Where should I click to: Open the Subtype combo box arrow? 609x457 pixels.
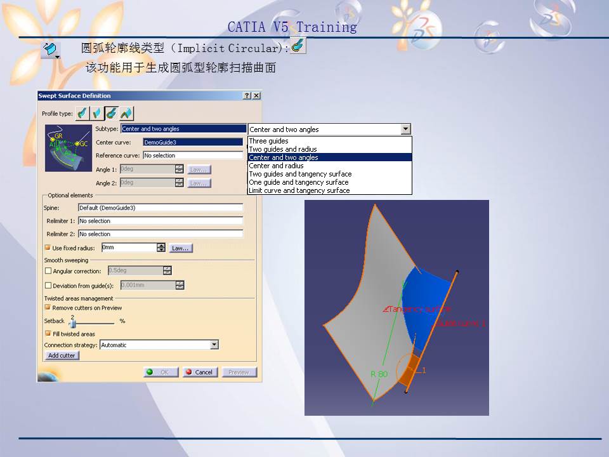tap(405, 129)
